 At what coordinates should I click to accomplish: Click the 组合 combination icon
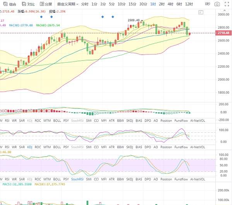click(10, 4)
